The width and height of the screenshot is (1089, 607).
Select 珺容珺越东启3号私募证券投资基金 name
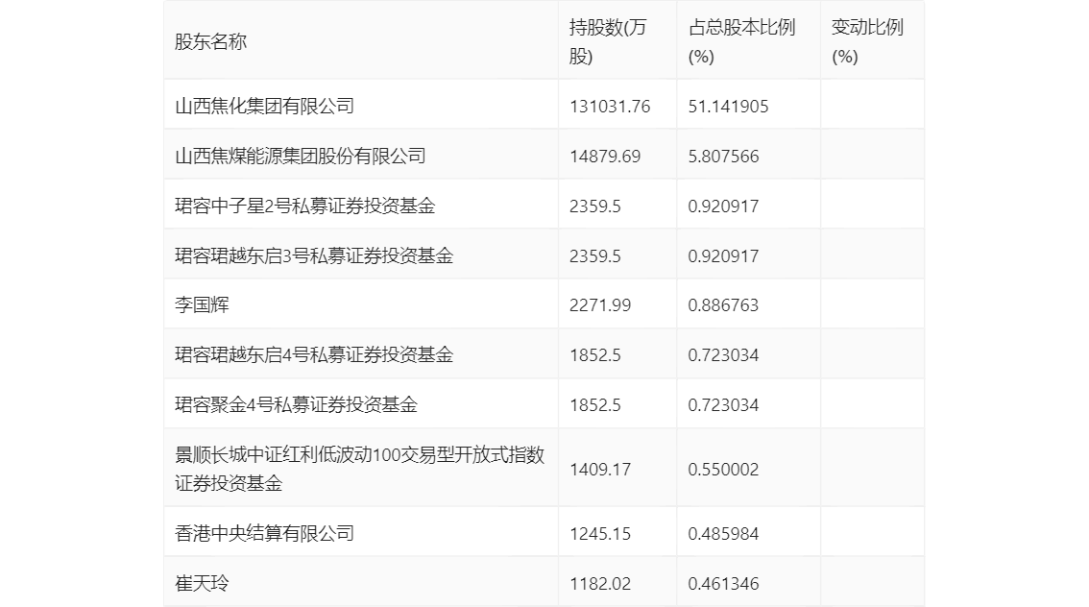click(314, 256)
